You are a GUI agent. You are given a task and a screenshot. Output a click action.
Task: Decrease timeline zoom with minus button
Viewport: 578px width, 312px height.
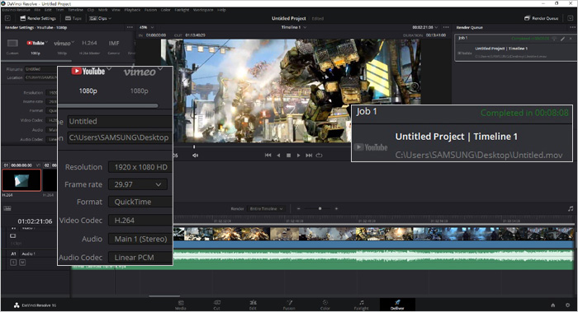coord(298,209)
